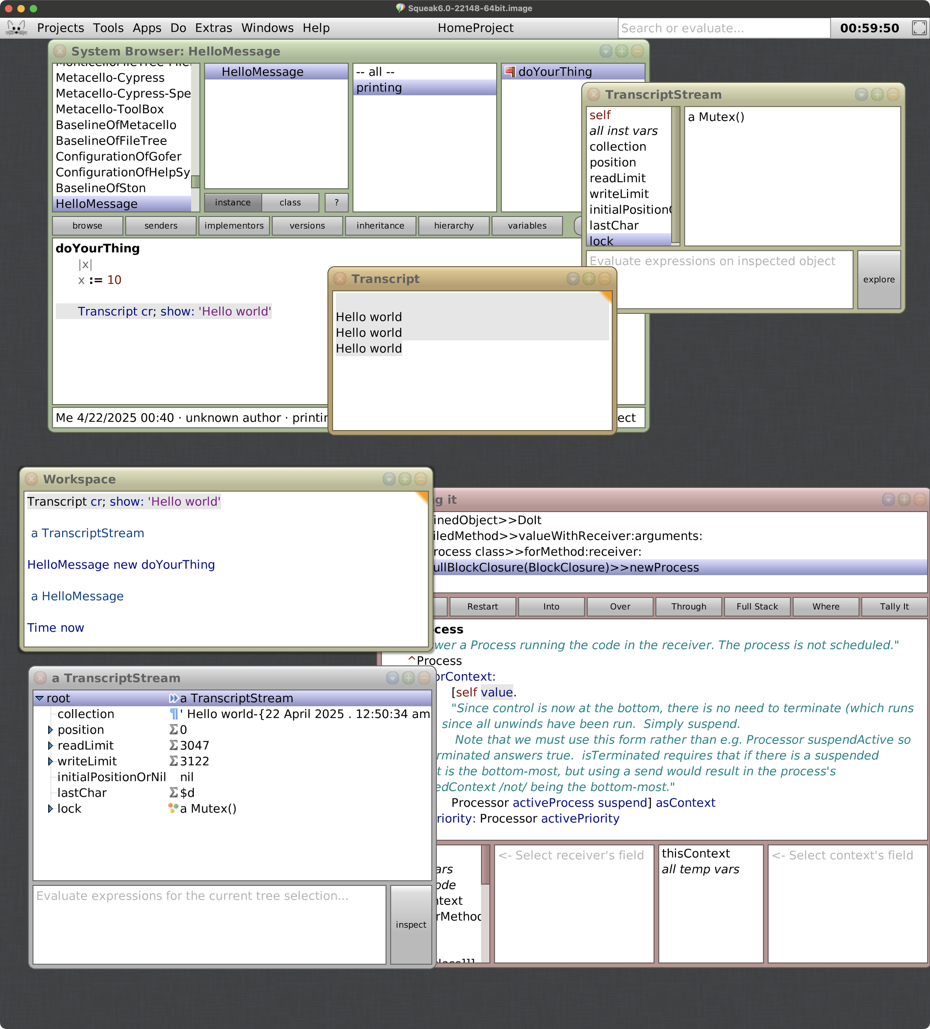Collapse the System Browser window
This screenshot has height=1029, width=930.
(637, 51)
